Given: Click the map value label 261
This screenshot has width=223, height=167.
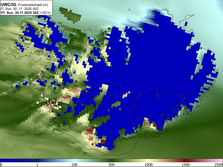Looking at the screenshot, I should click(93, 58).
